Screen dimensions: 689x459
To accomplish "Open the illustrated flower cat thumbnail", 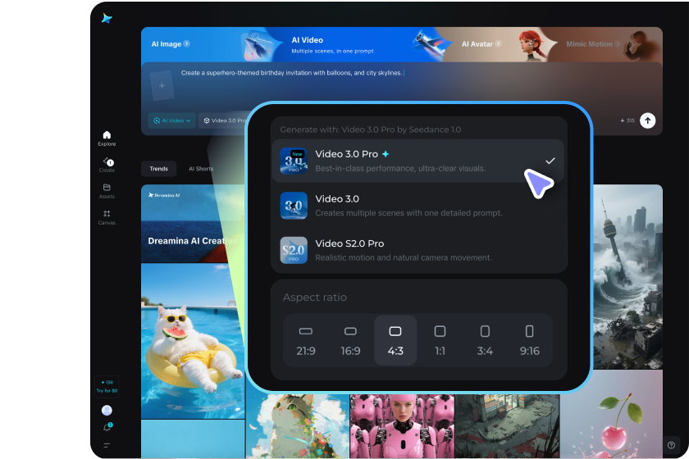I will [298, 426].
